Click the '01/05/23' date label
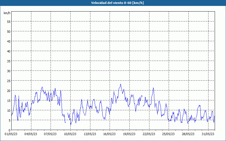 (x=11, y=134)
